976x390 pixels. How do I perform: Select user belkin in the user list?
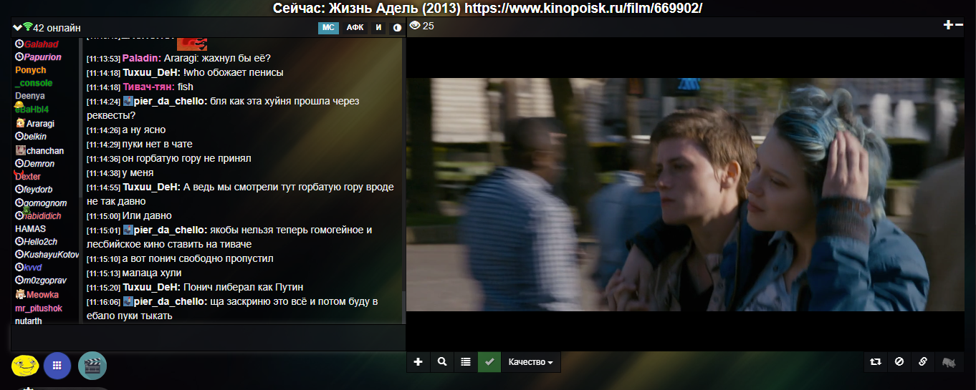36,137
